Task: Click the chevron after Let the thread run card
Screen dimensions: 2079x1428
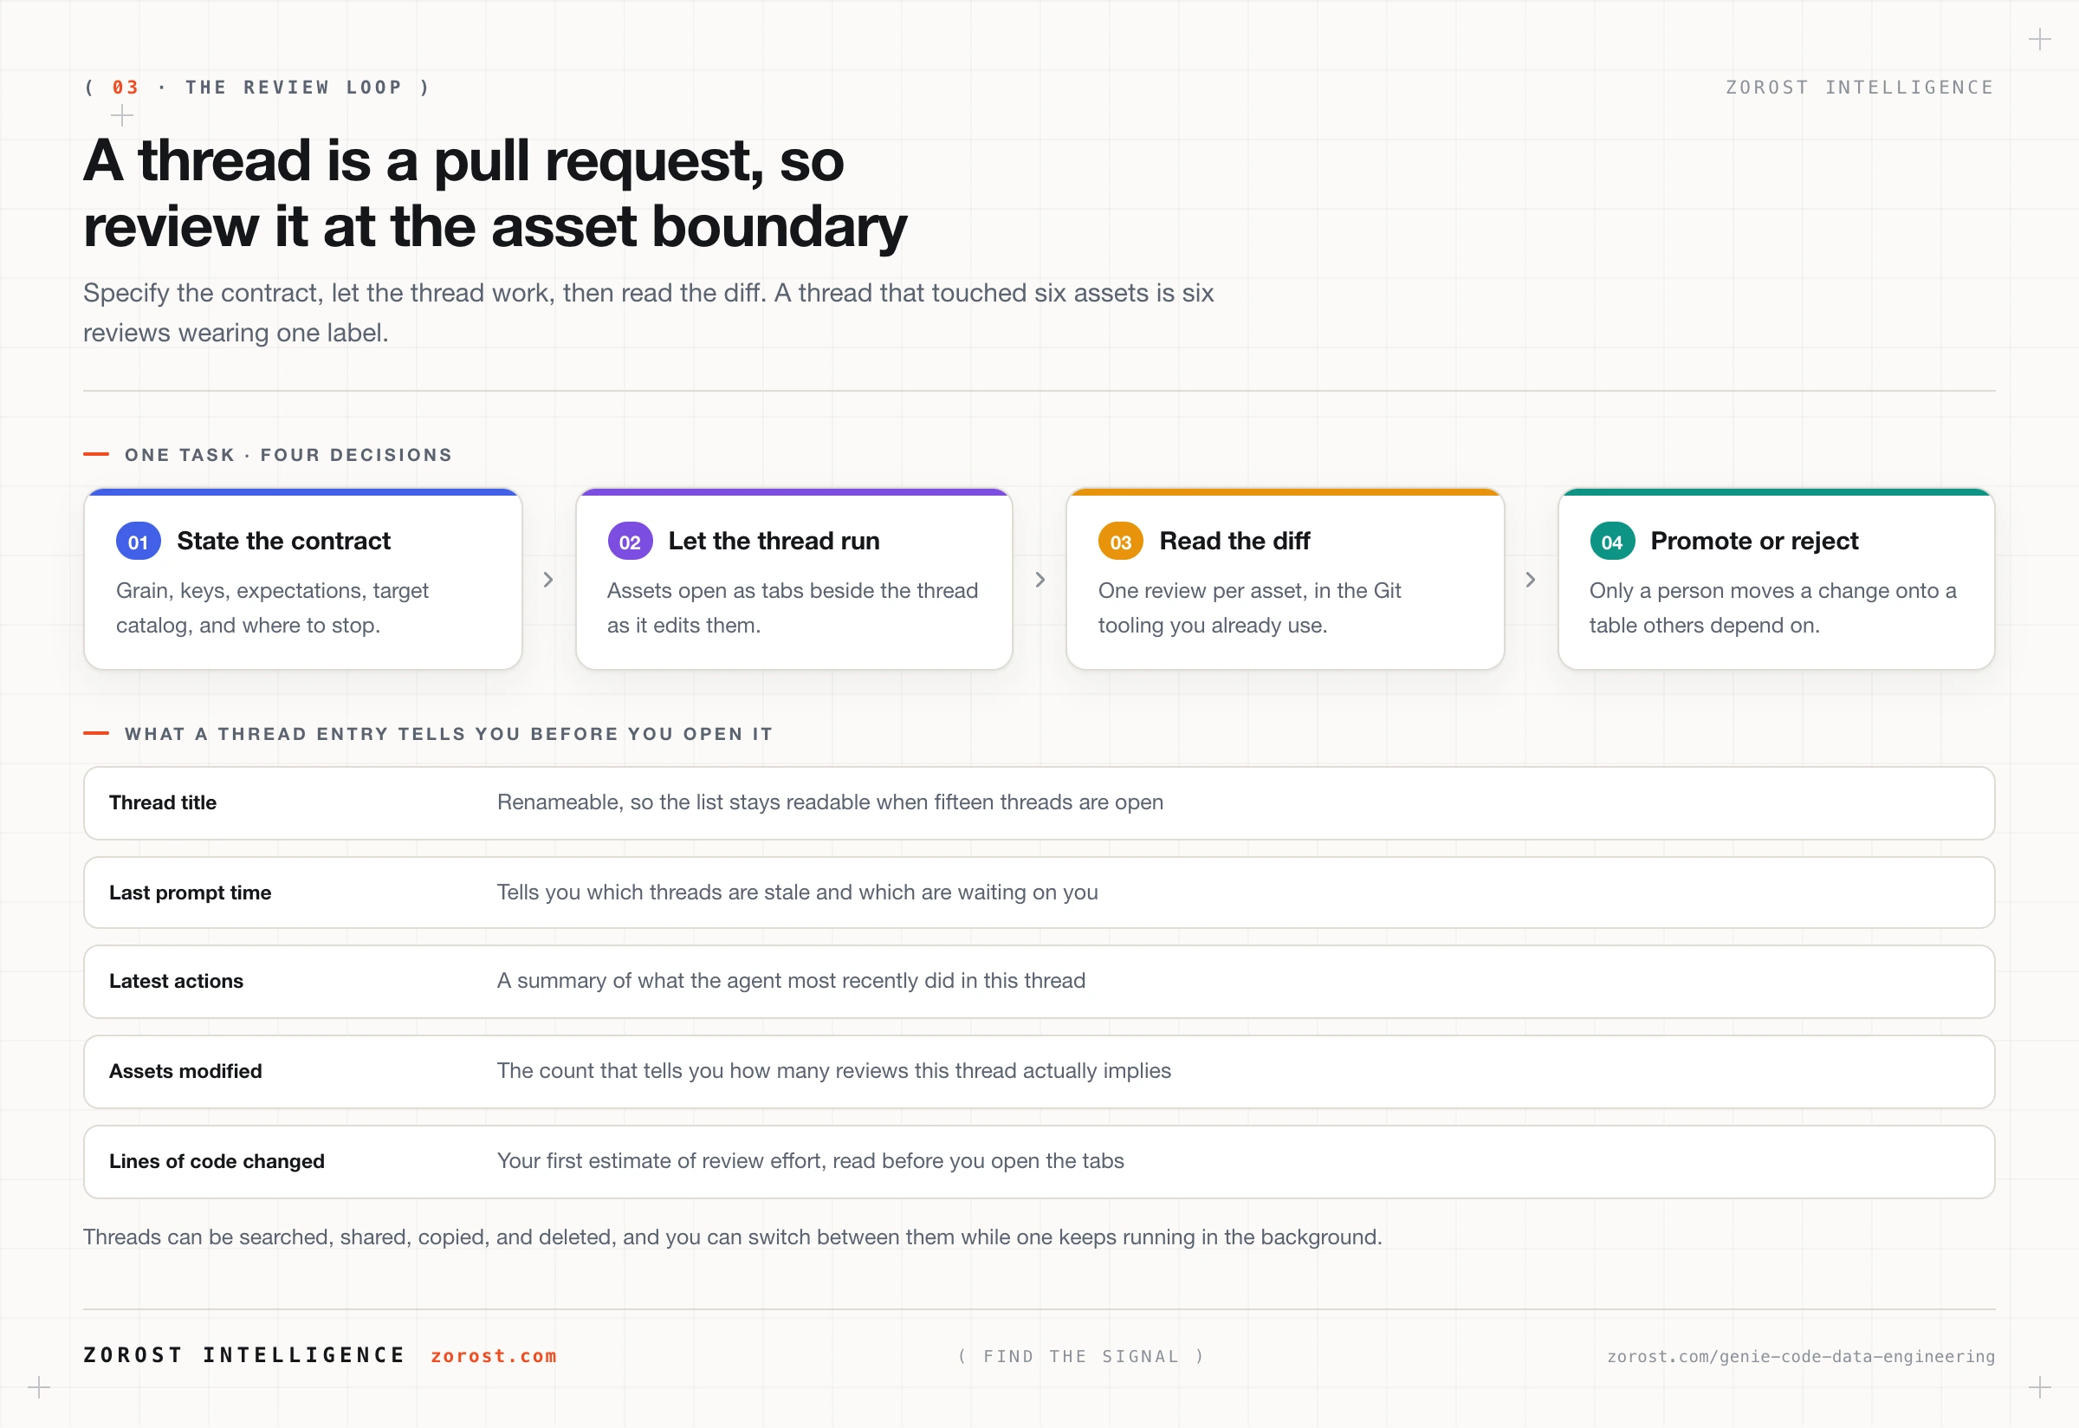Action: [x=1039, y=580]
